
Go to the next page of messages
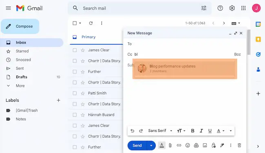pyautogui.click(x=224, y=23)
